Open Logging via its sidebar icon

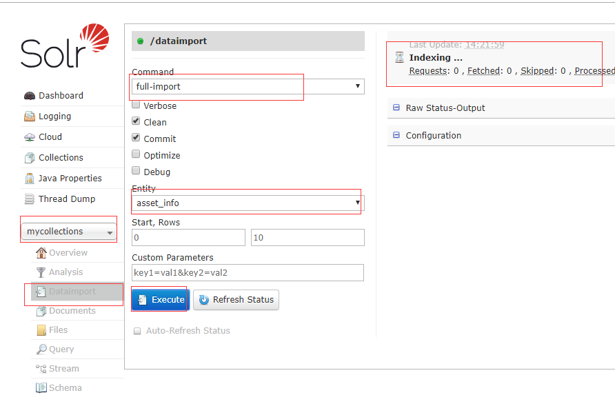(29, 117)
